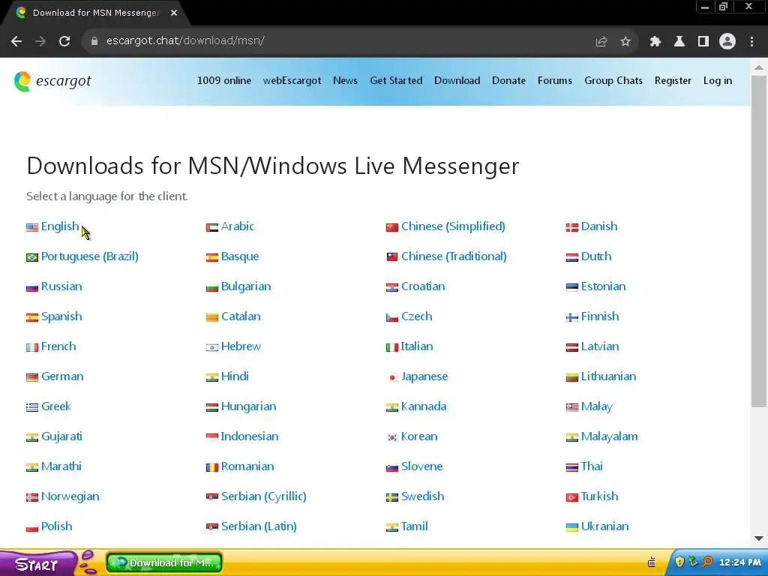
Task: Click the taskbar clock 12:24 PM
Action: pos(739,562)
